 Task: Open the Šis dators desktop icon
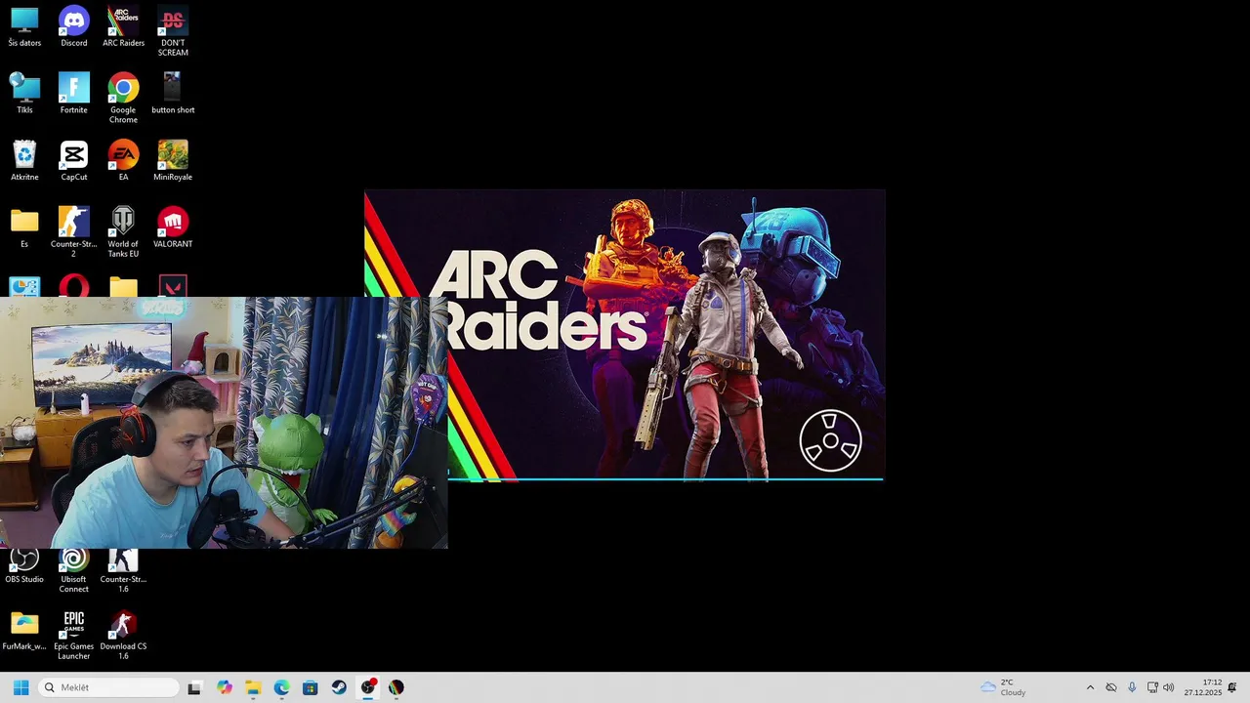tap(24, 27)
